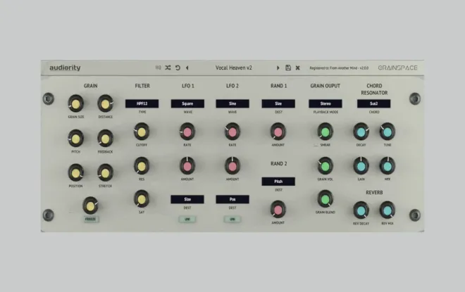
Task: Click the REVERB section heading
Action: point(374,193)
